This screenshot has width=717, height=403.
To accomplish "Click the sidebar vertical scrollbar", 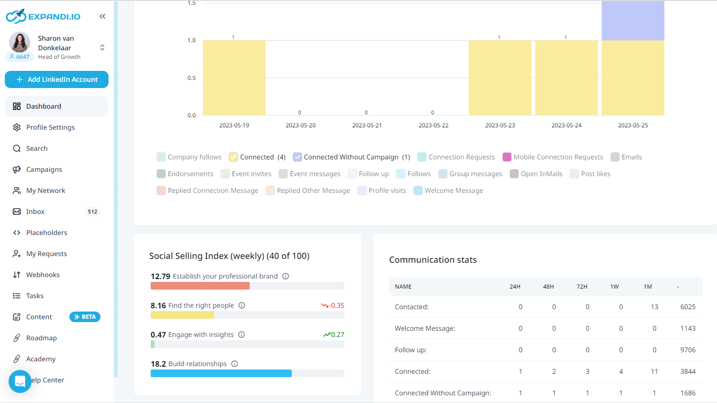I will pyautogui.click(x=115, y=189).
